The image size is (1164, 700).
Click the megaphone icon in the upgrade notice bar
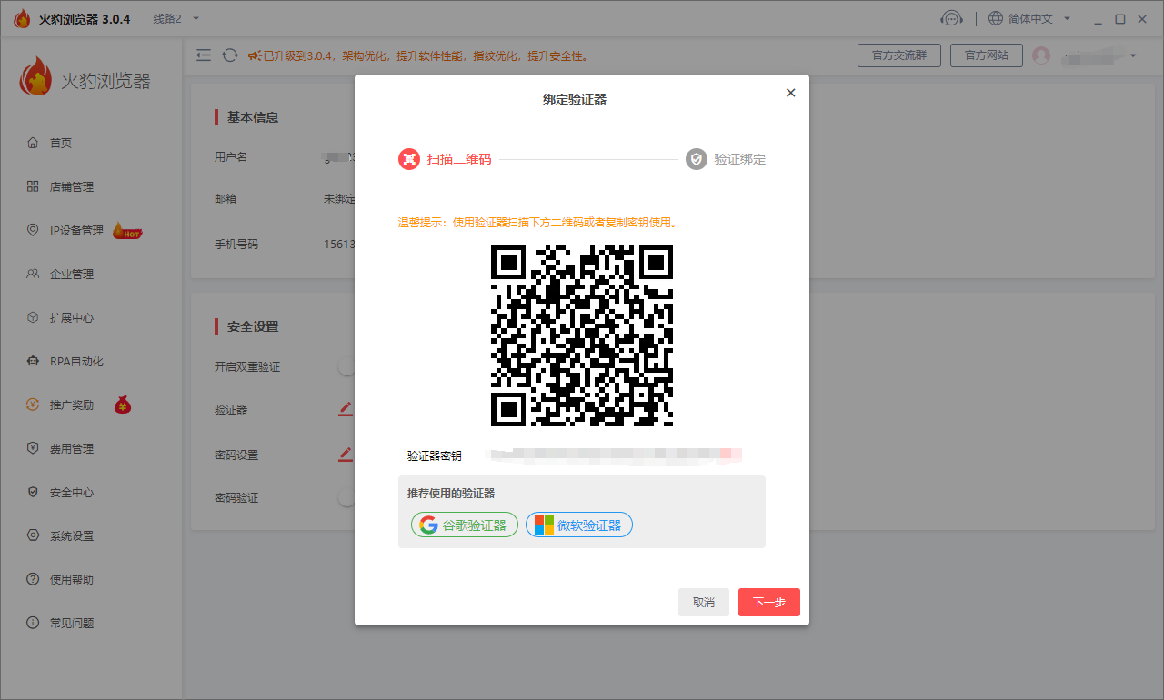256,55
